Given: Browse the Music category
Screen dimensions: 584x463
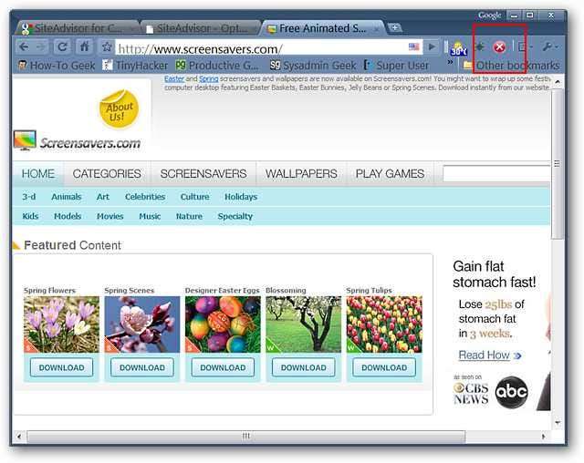Looking at the screenshot, I should (x=150, y=216).
